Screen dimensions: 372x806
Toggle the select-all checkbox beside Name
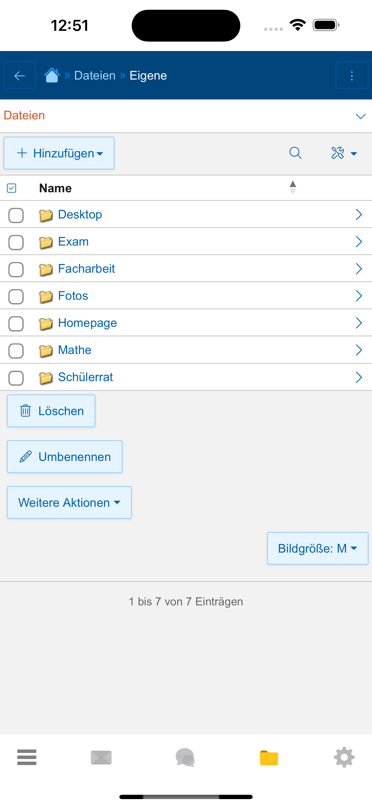click(12, 188)
